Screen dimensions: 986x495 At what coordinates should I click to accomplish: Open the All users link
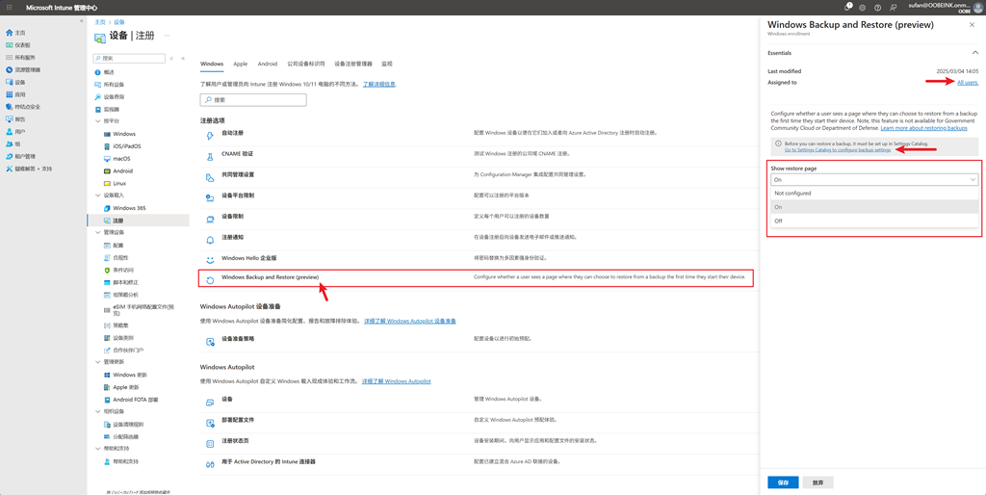pyautogui.click(x=968, y=83)
